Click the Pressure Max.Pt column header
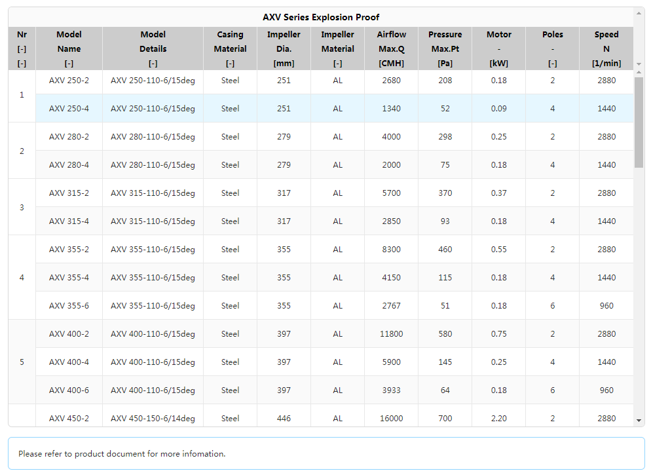This screenshot has width=651, height=473. [445, 48]
